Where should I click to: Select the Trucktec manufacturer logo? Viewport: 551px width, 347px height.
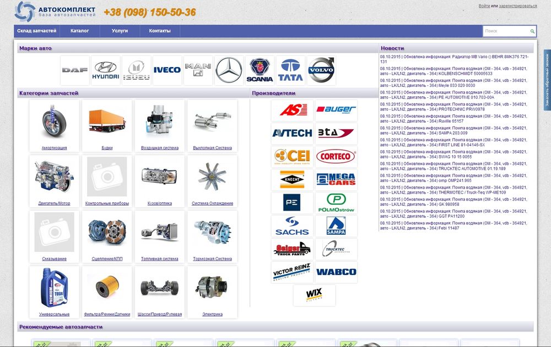[x=336, y=249]
